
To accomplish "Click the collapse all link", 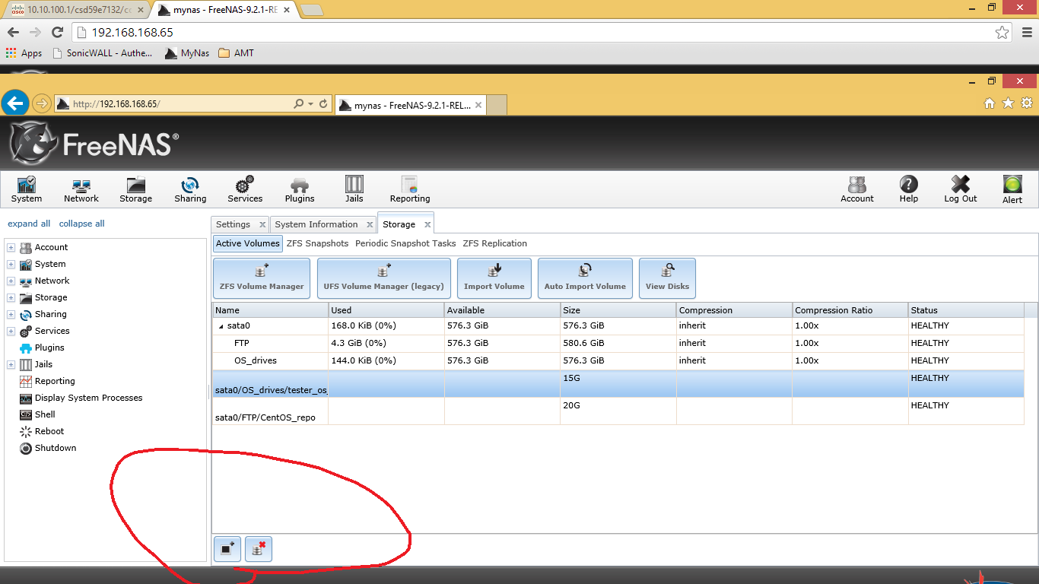I will point(82,224).
